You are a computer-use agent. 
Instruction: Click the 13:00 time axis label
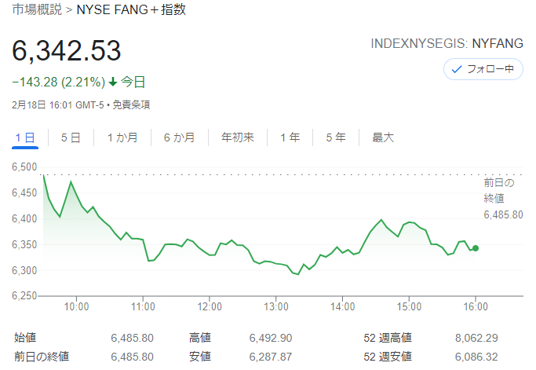click(276, 306)
